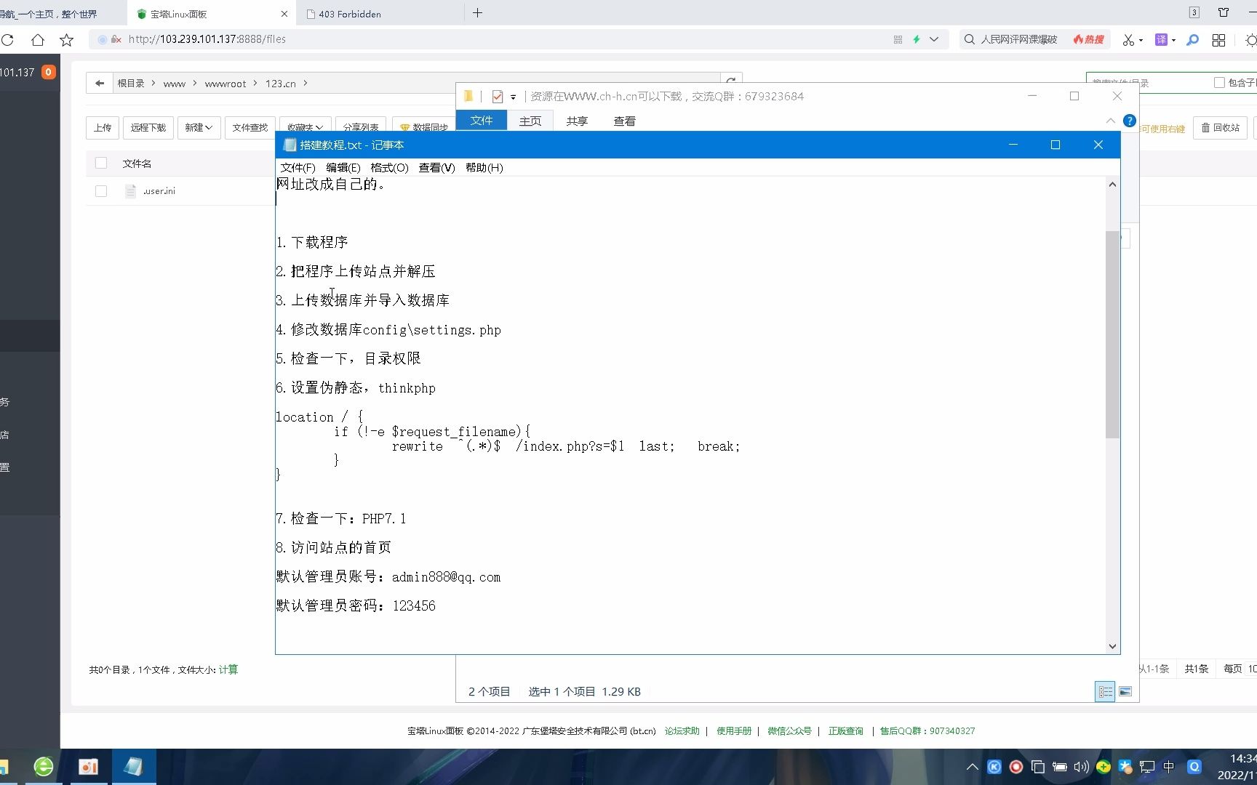1257x785 pixels.
Task: Open the scissors screenshot tool
Action: pos(1128,40)
